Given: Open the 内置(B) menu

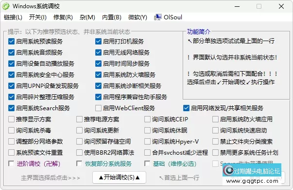Looking at the screenshot, I should point(112,17).
